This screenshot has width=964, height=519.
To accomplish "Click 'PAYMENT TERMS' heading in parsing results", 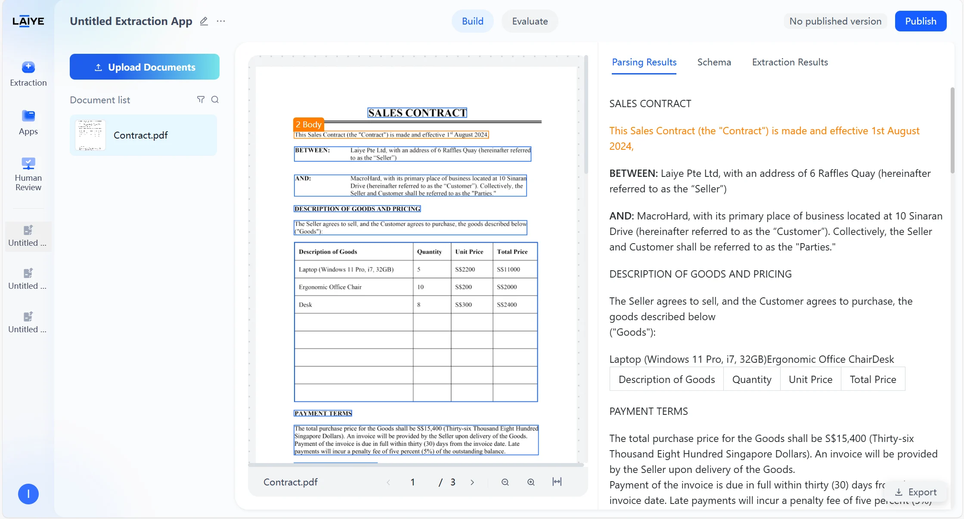I will [648, 411].
